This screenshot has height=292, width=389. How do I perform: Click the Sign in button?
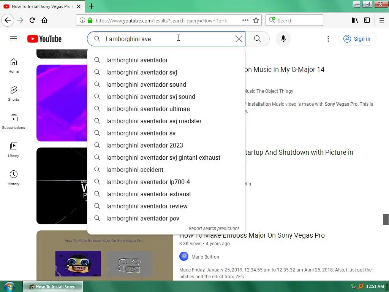(x=357, y=39)
